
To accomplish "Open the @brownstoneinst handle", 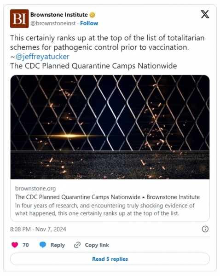I will click(x=53, y=23).
